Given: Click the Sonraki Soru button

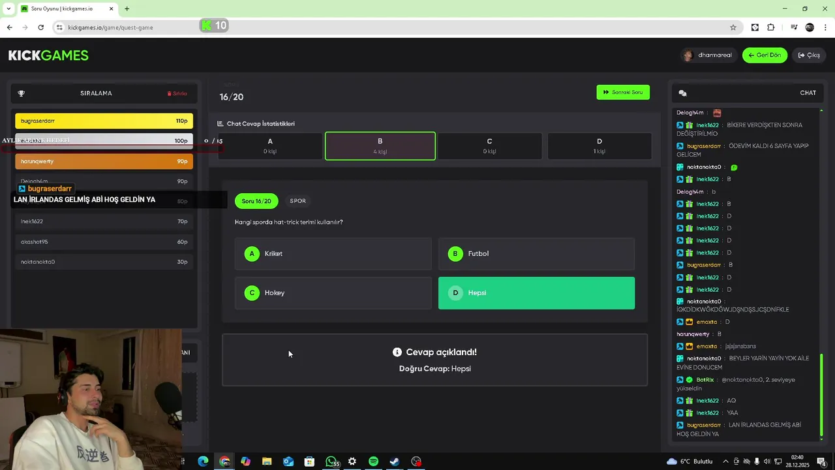Looking at the screenshot, I should pyautogui.click(x=623, y=92).
